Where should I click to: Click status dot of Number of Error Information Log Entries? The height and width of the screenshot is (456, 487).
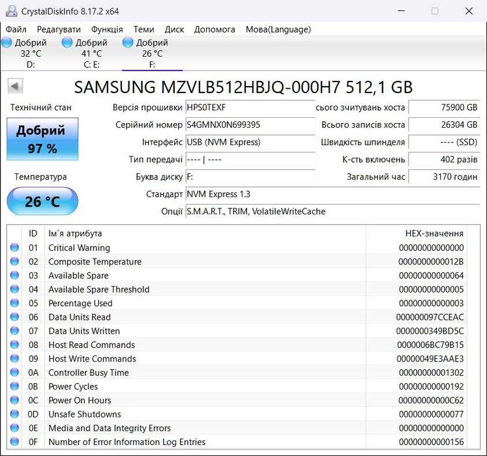[14, 442]
